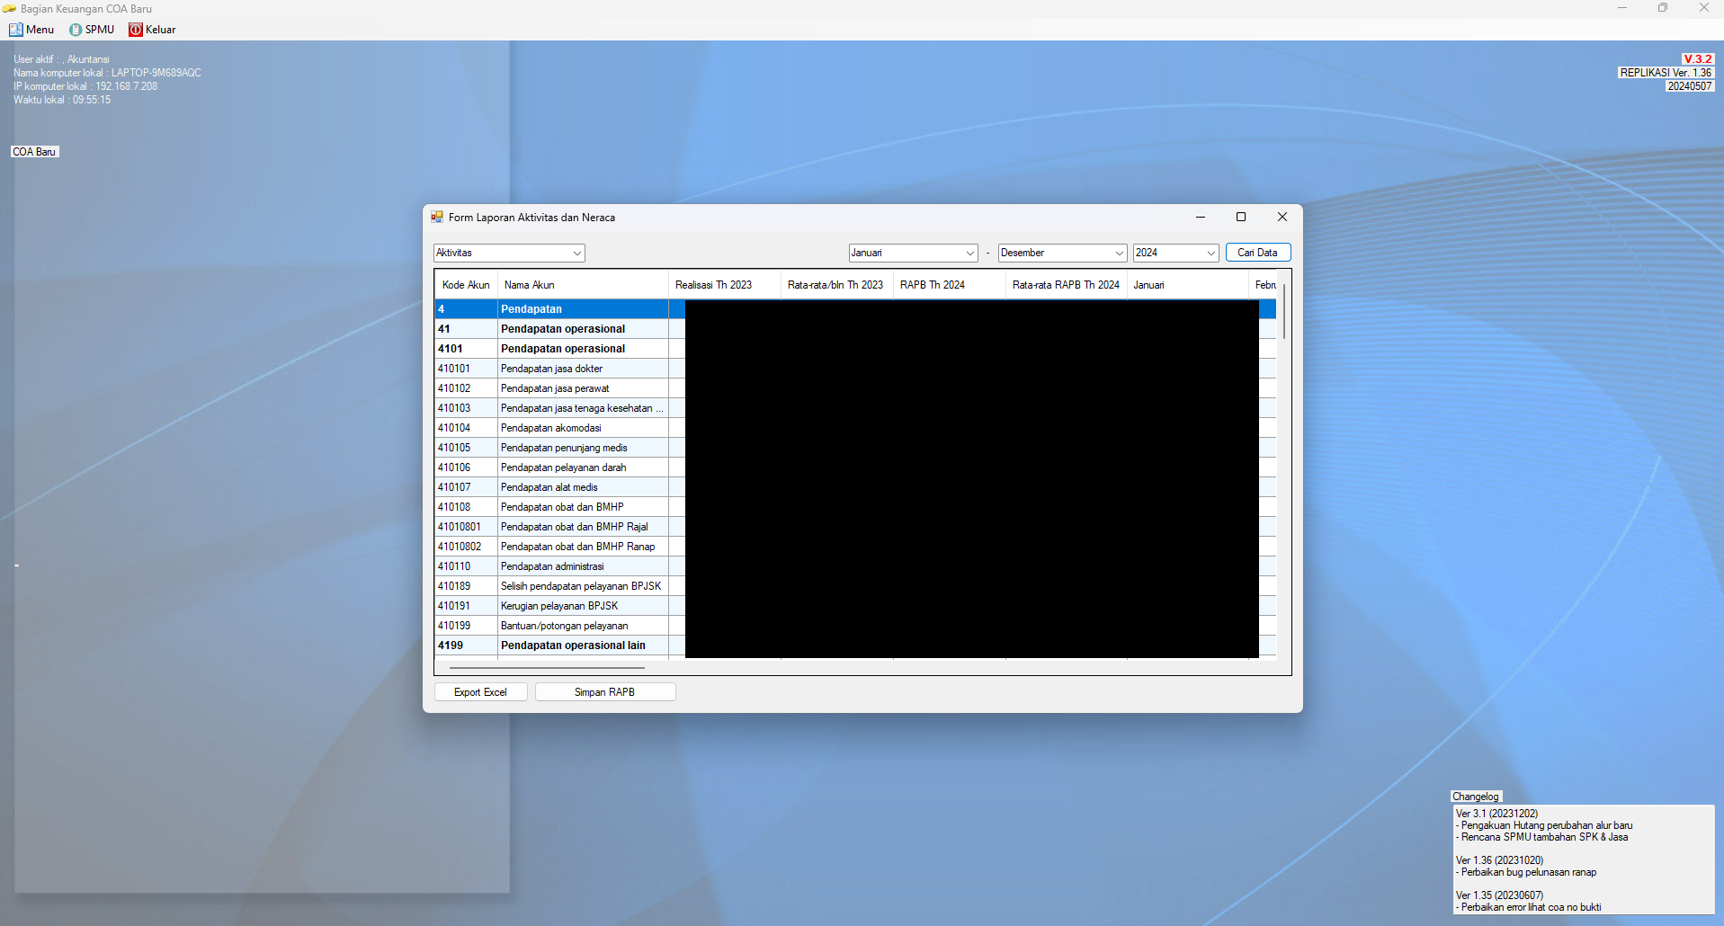Restore the main Bagian Keuangan window

(x=1663, y=8)
